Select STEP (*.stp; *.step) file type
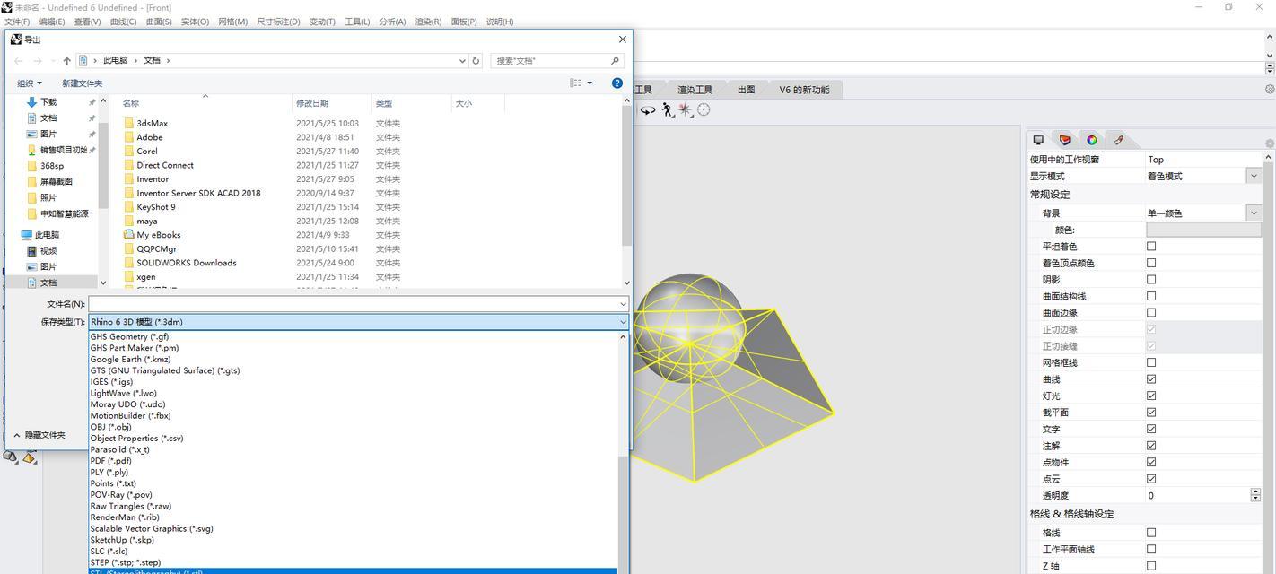The width and height of the screenshot is (1276, 574). click(126, 562)
